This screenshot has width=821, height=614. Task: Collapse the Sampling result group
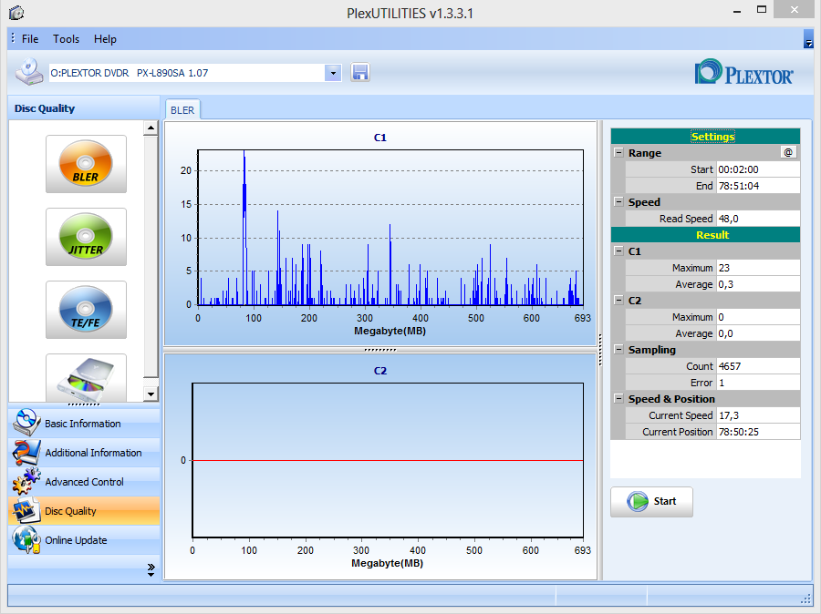(x=618, y=350)
